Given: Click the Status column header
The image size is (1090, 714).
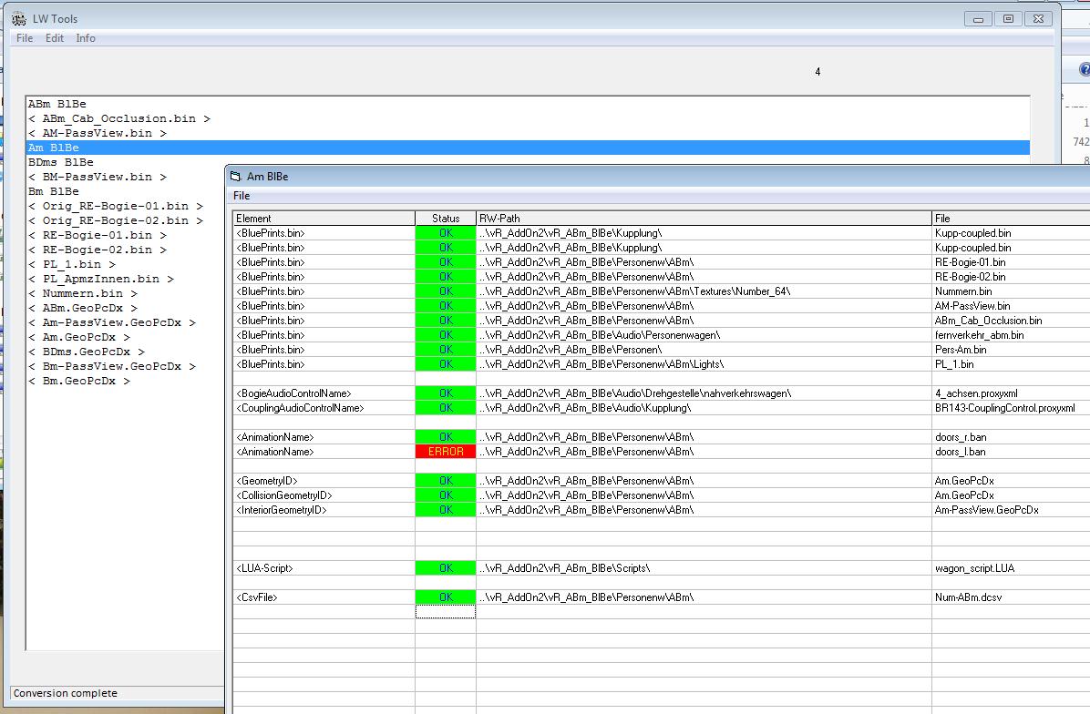Looking at the screenshot, I should 446,219.
